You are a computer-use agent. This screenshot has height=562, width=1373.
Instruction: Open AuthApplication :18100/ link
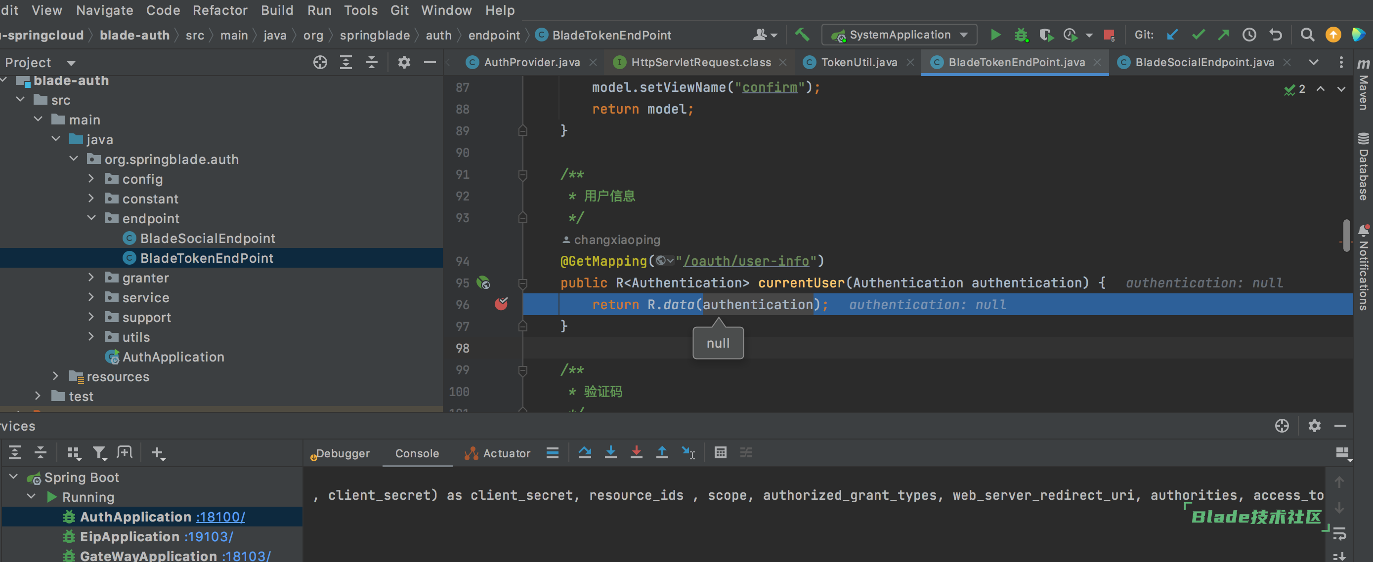[x=220, y=517]
